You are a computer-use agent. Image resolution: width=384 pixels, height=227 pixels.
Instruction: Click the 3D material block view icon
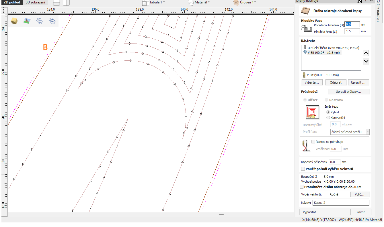pyautogui.click(x=14, y=21)
